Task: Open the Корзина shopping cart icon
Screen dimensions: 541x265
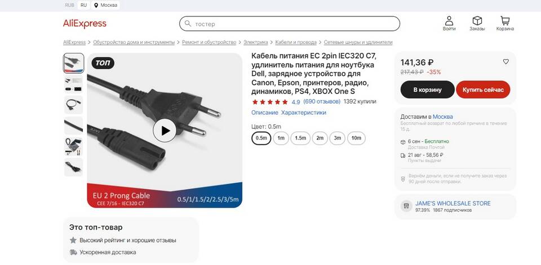Action: (505, 20)
